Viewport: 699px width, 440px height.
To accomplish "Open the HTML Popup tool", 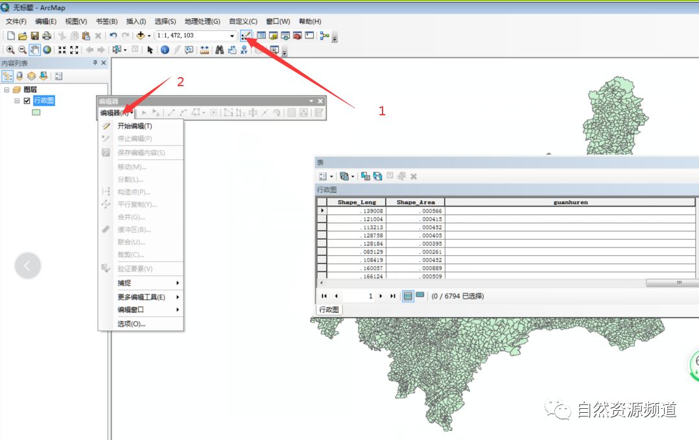I will point(189,50).
